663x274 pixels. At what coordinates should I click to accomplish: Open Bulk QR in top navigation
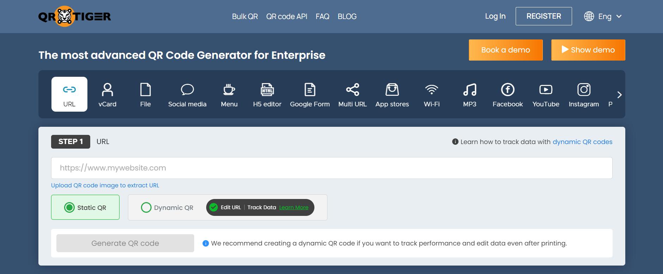pyautogui.click(x=245, y=17)
